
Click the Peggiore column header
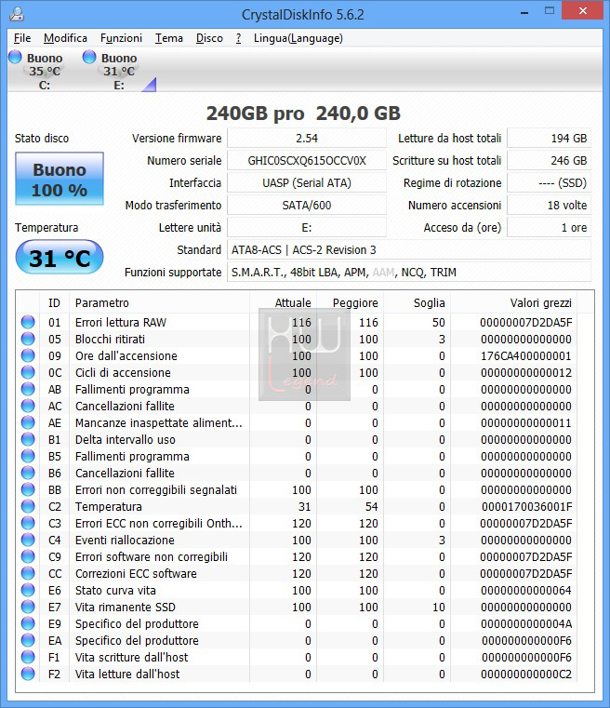coord(351,302)
